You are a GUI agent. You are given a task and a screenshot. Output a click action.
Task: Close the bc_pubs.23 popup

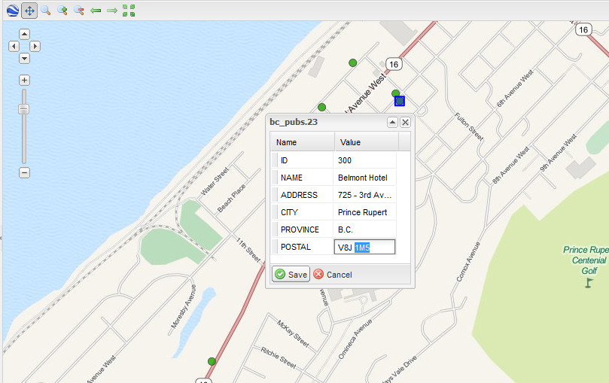[x=405, y=122]
